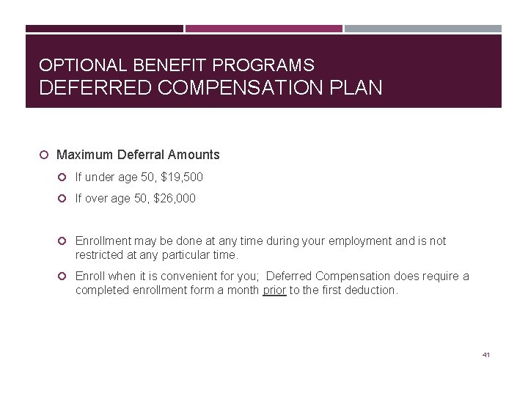Click the phrase "to the first deduction."
The height and width of the screenshot is (396, 528).
344,290
